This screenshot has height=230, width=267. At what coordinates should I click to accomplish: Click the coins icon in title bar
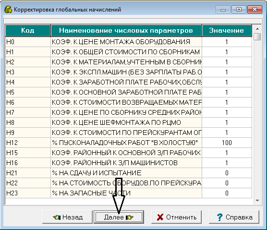click(x=8, y=10)
